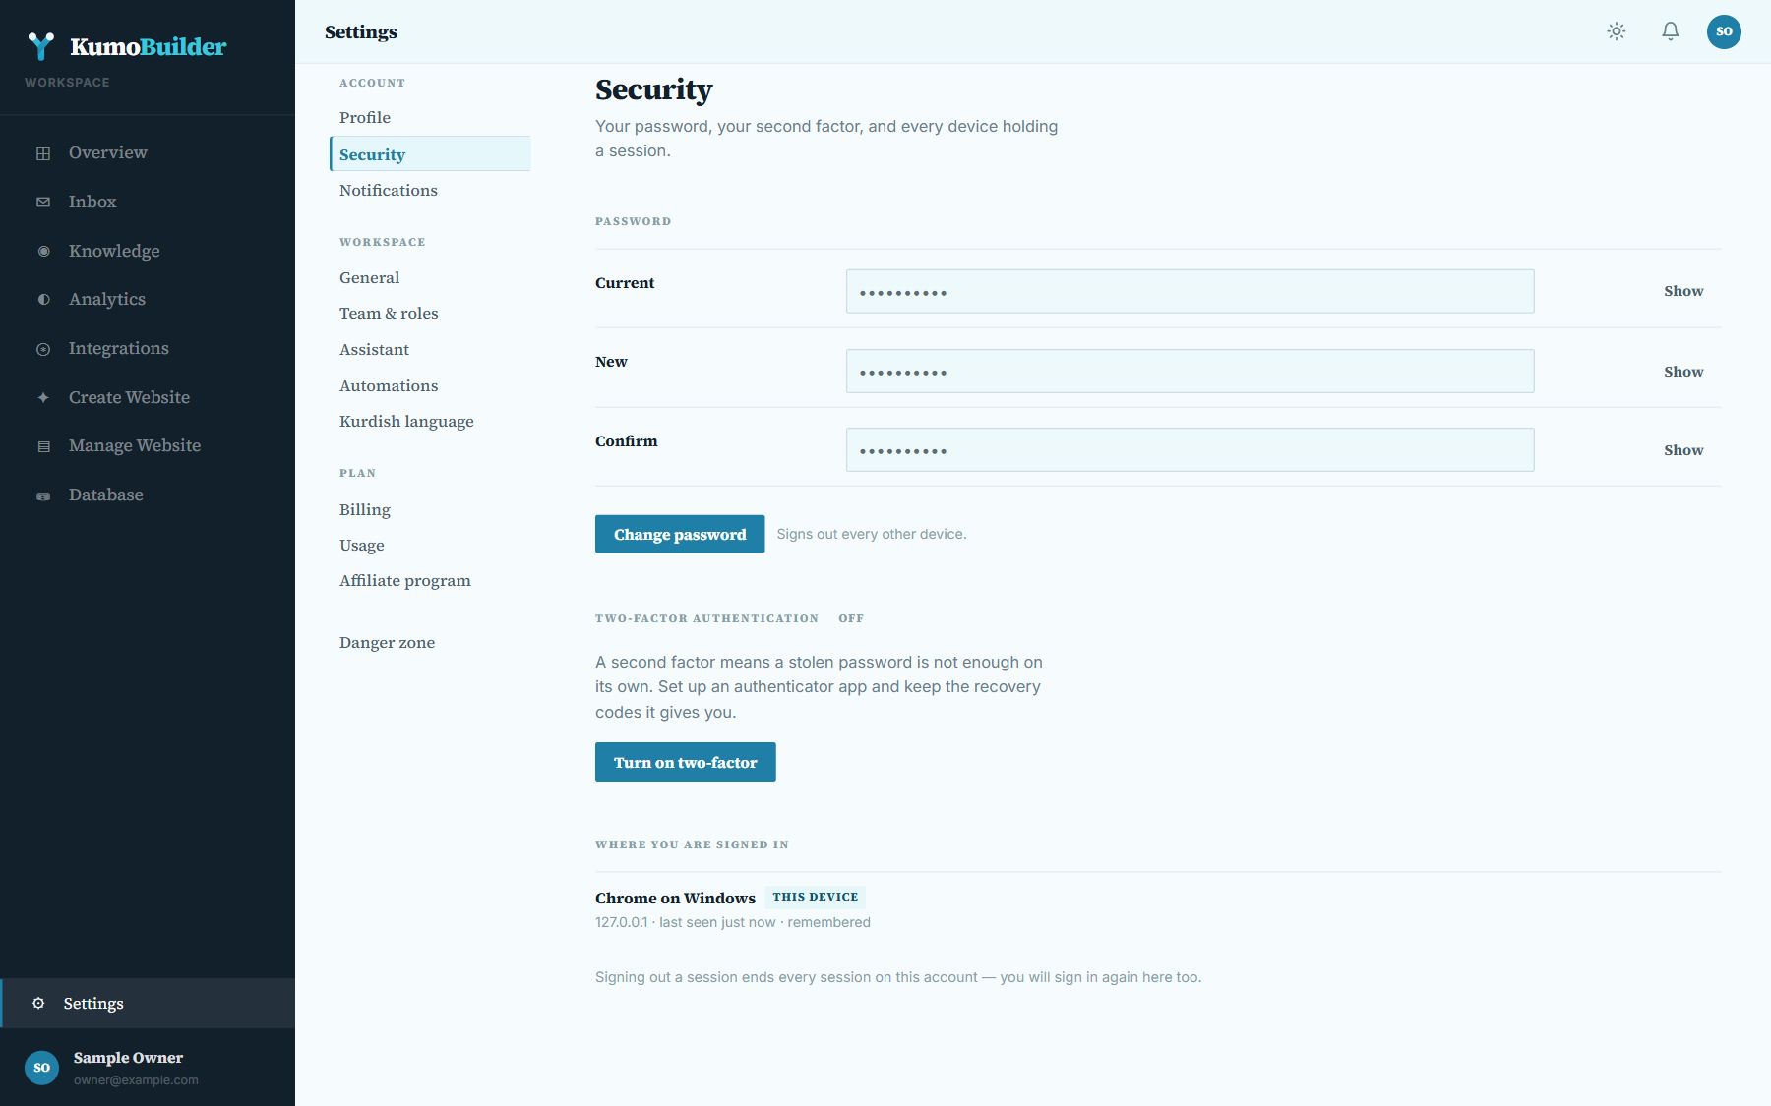
Task: Show the Confirm password
Action: click(x=1683, y=451)
